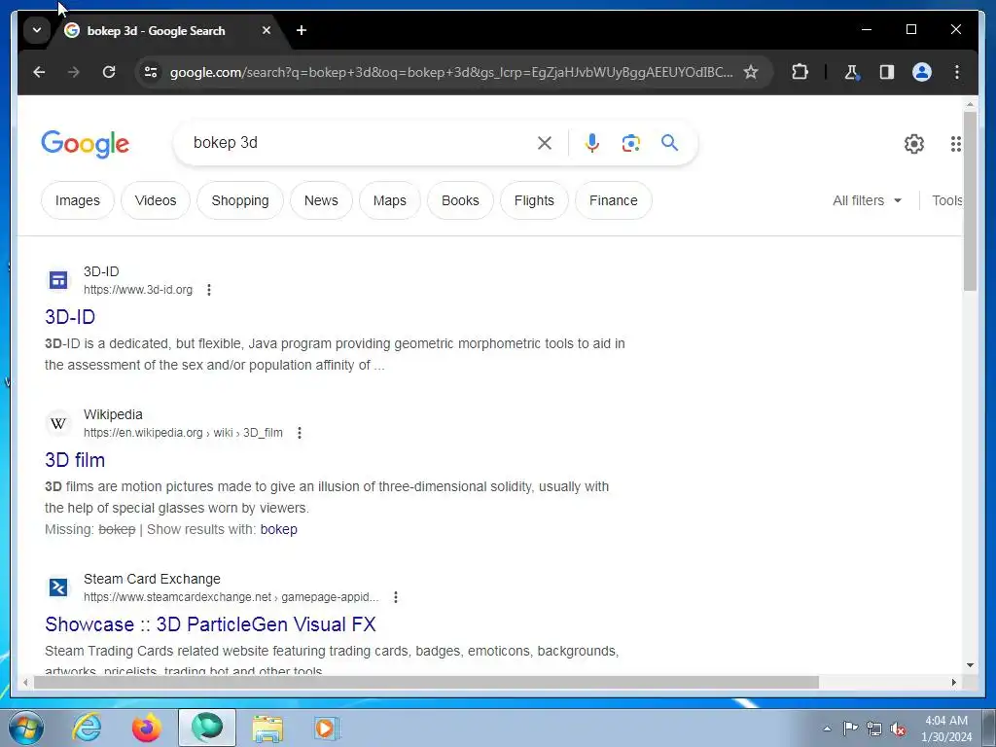Switch to Images results
Image resolution: width=996 pixels, height=747 pixels.
click(x=78, y=200)
